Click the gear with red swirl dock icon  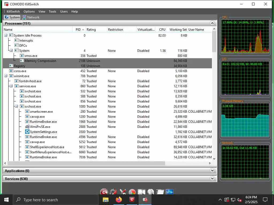click(x=113, y=192)
